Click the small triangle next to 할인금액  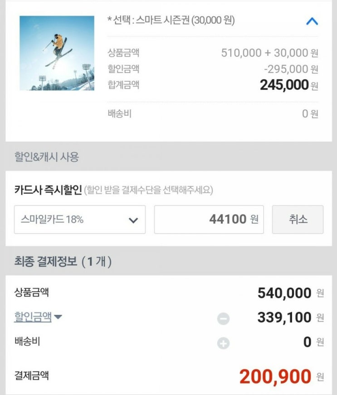click(x=58, y=317)
